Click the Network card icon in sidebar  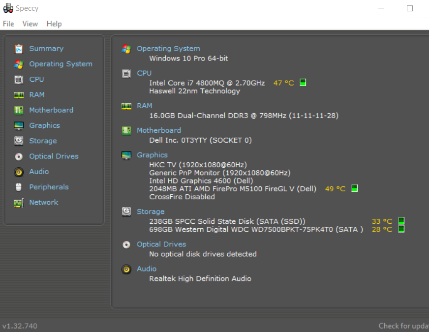click(x=19, y=203)
